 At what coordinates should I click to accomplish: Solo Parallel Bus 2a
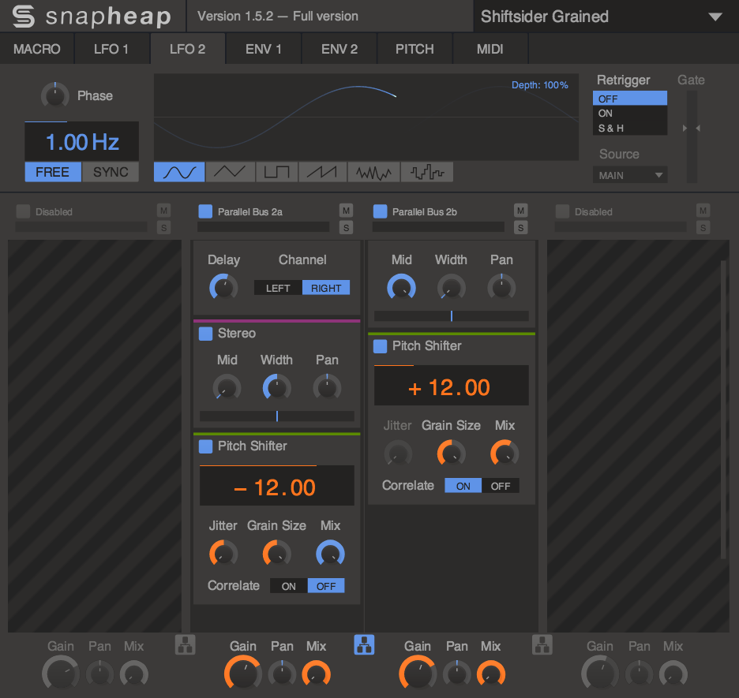click(x=346, y=228)
